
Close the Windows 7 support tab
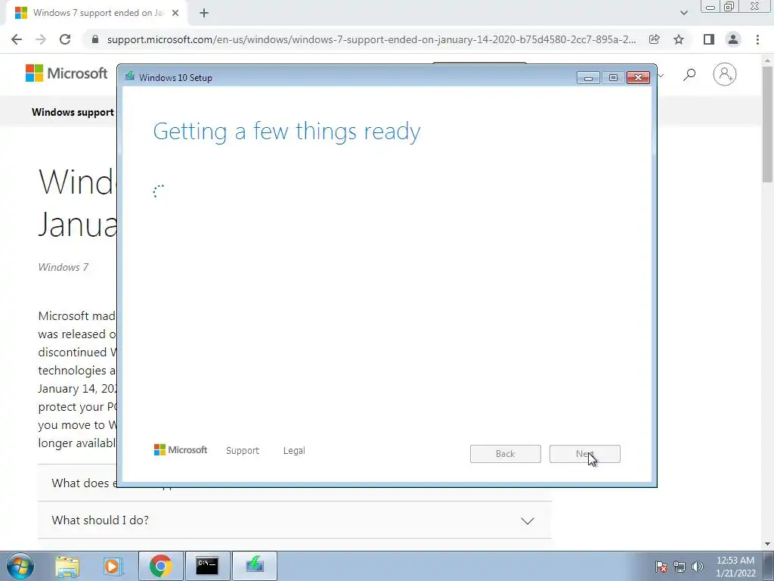(175, 14)
